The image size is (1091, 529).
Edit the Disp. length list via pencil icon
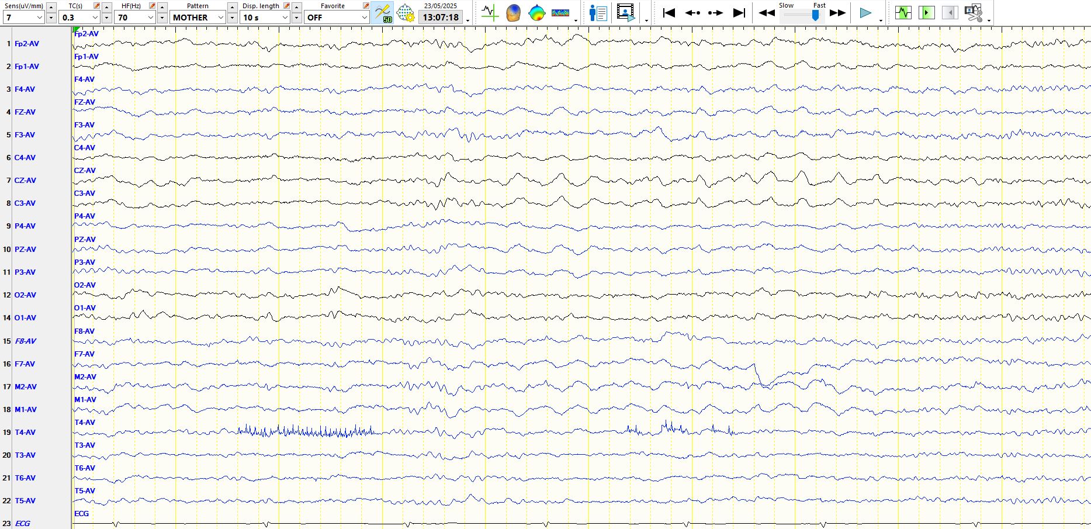tap(286, 6)
